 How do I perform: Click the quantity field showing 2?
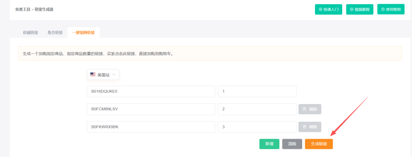pos(257,109)
